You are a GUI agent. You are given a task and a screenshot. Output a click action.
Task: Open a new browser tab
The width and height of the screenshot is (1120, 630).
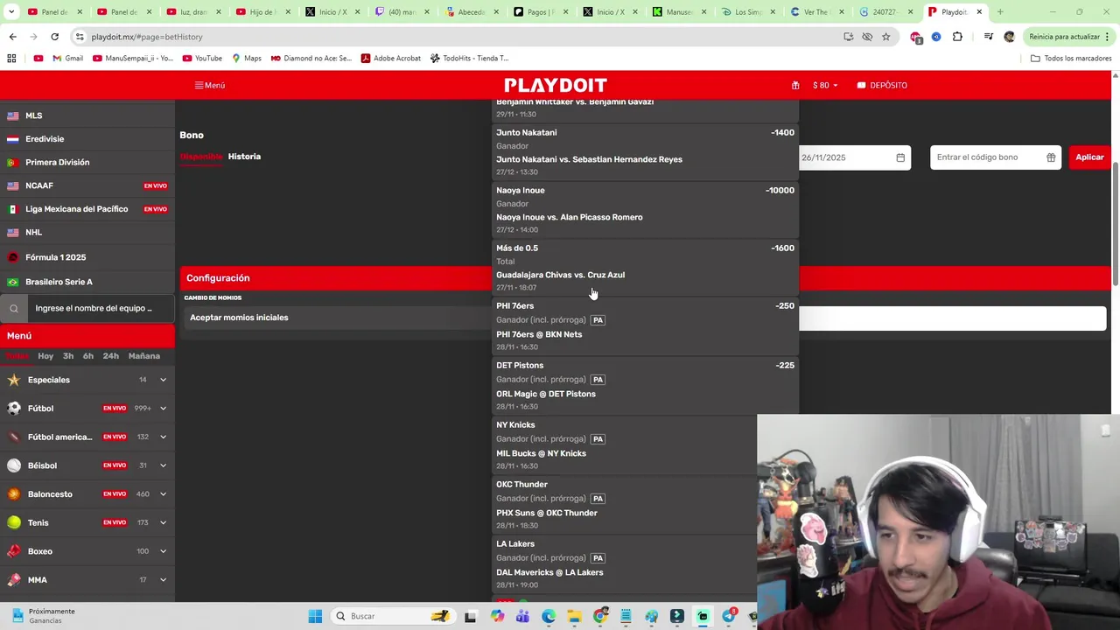[1000, 12]
